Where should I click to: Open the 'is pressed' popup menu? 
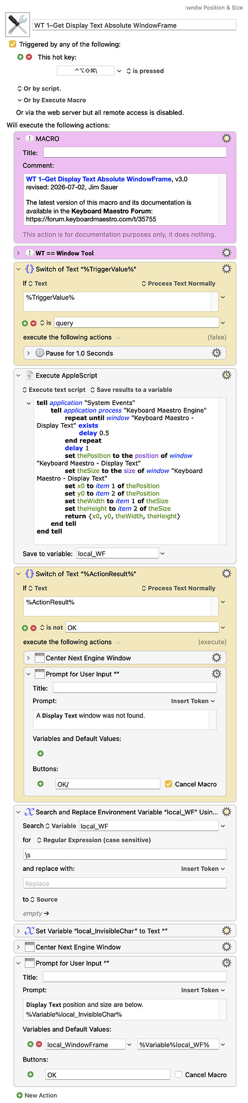coord(145,71)
